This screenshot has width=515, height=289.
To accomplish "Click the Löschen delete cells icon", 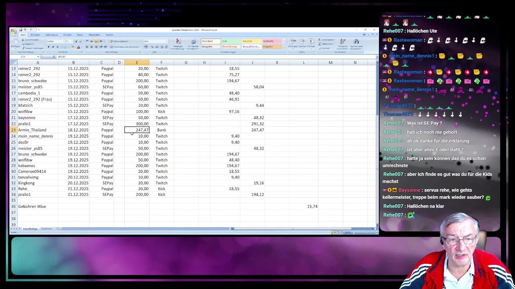I will pyautogui.click(x=302, y=41).
